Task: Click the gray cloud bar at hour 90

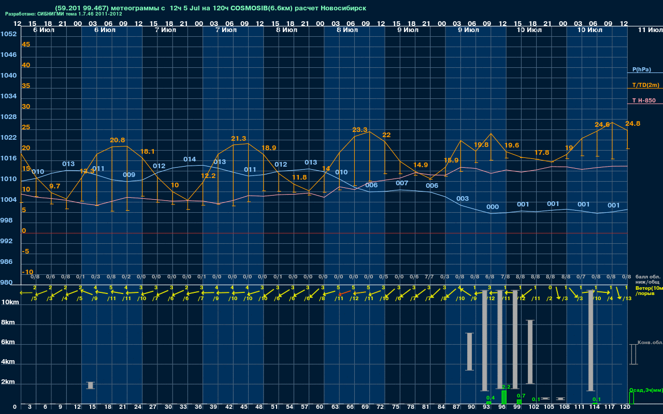Action: (470, 351)
